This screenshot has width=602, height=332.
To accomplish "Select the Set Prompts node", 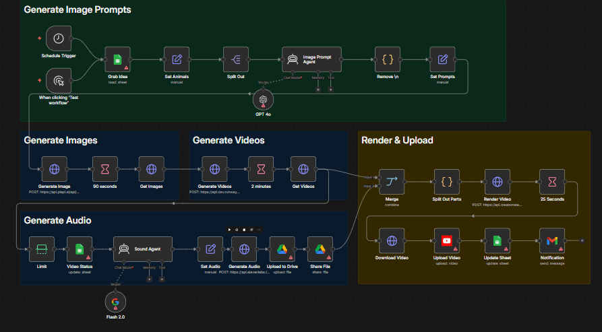I will click(x=442, y=59).
